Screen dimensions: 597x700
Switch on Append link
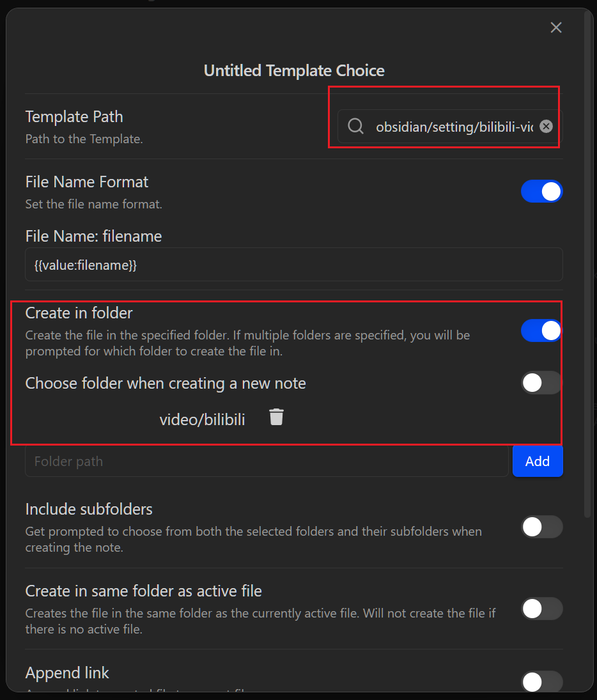pos(541,682)
